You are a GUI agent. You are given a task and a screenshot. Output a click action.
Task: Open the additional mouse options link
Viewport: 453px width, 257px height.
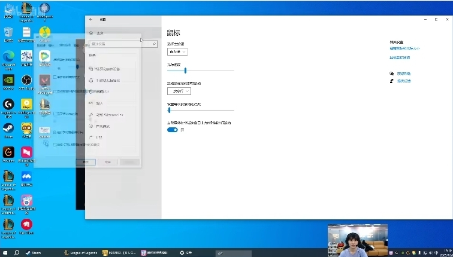click(x=400, y=58)
